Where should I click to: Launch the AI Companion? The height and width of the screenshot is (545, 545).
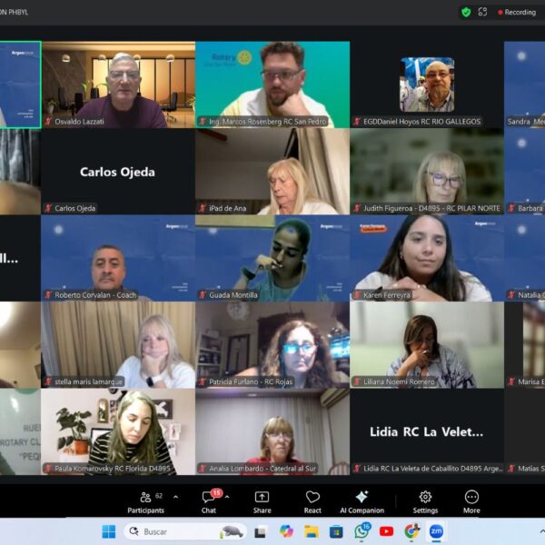[362, 501]
